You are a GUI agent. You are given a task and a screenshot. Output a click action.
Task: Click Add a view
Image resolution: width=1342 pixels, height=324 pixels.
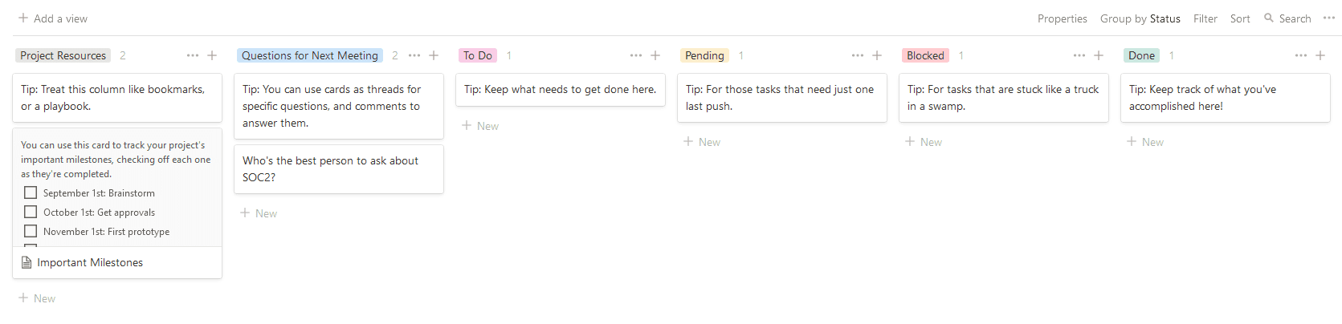click(x=53, y=18)
